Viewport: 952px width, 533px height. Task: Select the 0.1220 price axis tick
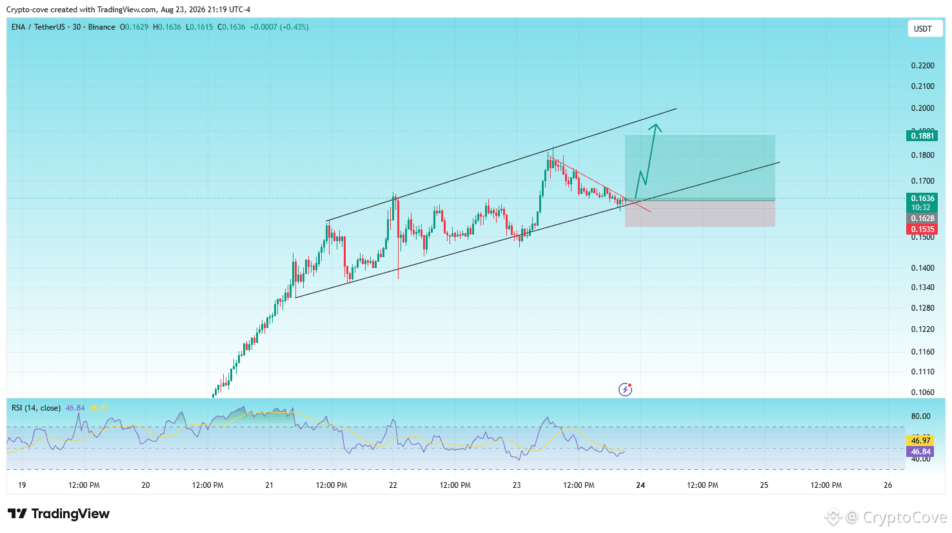coord(922,329)
